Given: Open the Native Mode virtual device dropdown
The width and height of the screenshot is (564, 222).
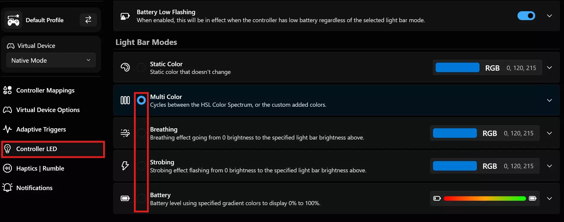Looking at the screenshot, I should [x=51, y=60].
